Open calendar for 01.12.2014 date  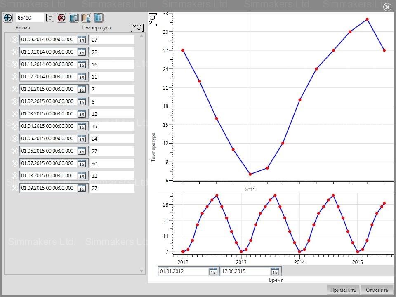tap(82, 77)
